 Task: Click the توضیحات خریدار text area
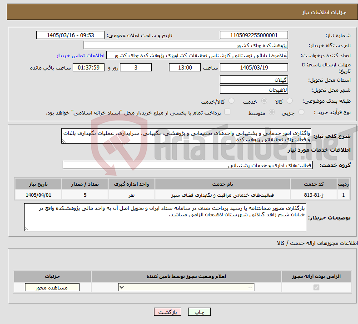[165, 217]
